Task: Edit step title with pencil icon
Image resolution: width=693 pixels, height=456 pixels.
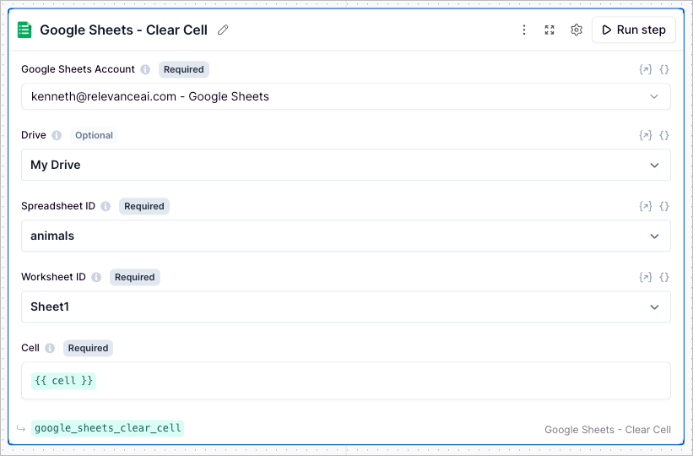Action: pos(223,30)
